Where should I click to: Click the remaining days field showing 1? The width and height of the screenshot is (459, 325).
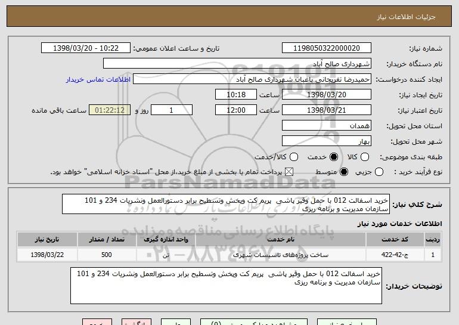point(172,110)
